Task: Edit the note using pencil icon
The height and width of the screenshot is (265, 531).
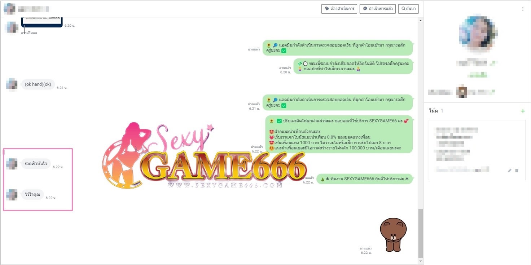Action: tap(510, 171)
